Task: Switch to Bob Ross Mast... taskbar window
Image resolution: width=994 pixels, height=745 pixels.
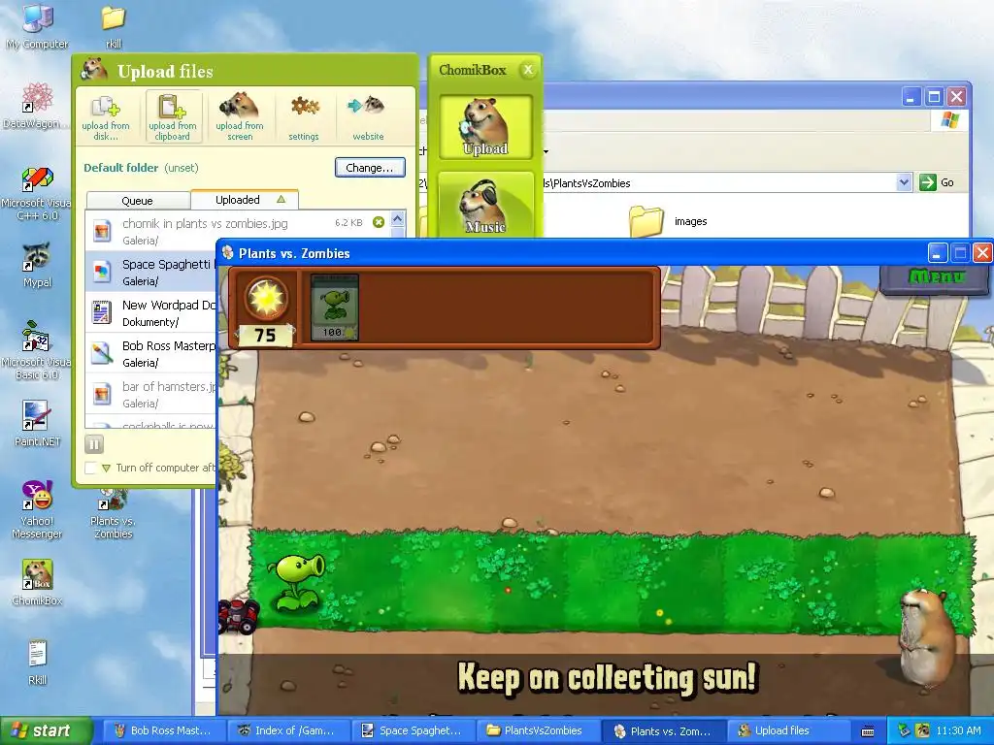Action: [x=162, y=730]
